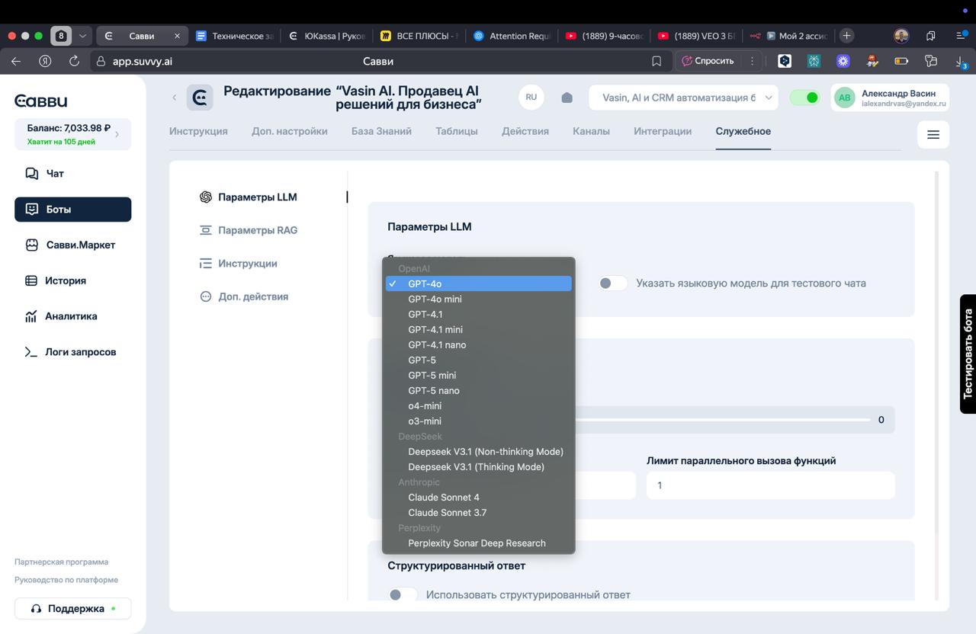Choose Deepseek V3.1 (Thinking Mode)
Viewport: 976px width, 634px height.
click(x=478, y=466)
